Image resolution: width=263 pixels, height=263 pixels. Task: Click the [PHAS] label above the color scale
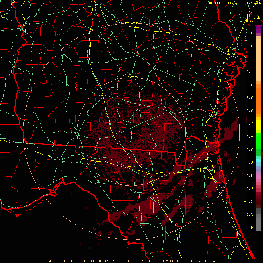coord(247,20)
